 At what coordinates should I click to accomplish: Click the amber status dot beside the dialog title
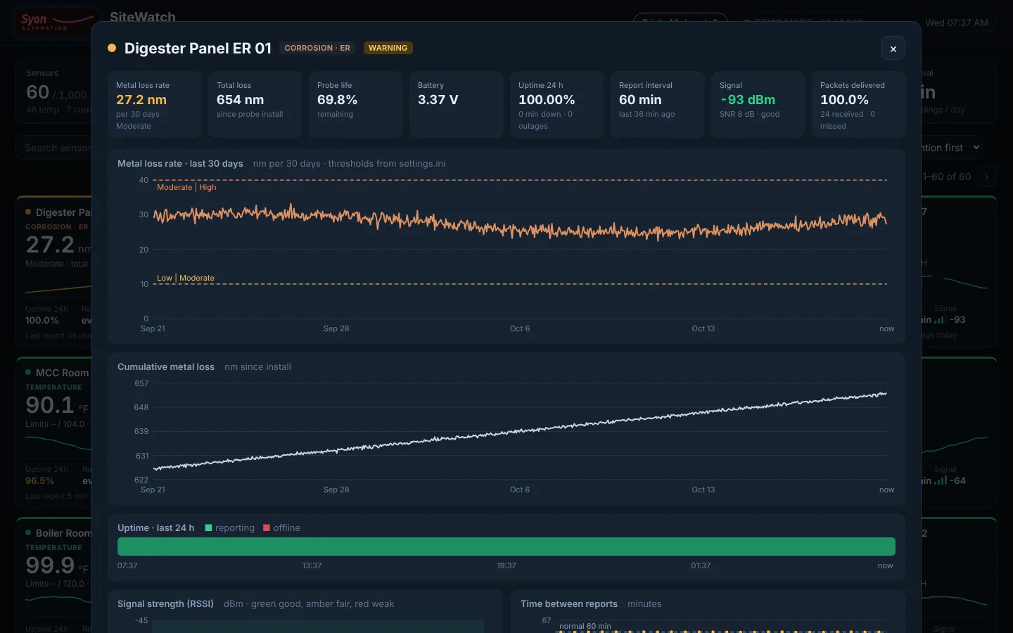(x=112, y=49)
